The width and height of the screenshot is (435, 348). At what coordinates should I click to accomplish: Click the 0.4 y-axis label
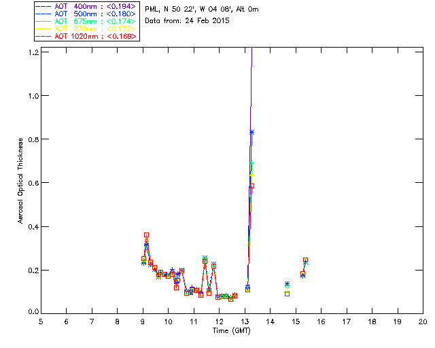tap(33, 227)
